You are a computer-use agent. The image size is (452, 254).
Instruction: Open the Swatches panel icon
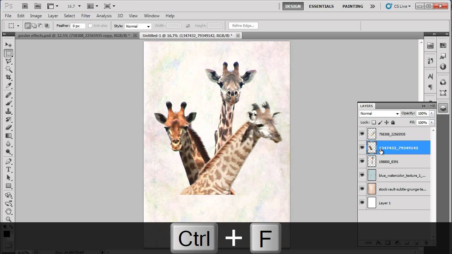pyautogui.click(x=443, y=46)
